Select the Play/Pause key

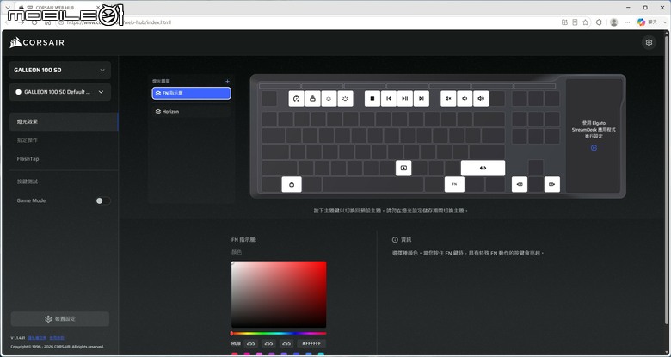(x=405, y=98)
